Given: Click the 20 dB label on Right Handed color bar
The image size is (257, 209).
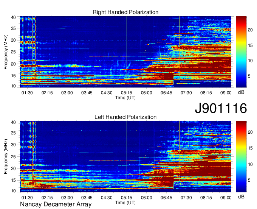Looking at the screenshot, I should (250, 30).
